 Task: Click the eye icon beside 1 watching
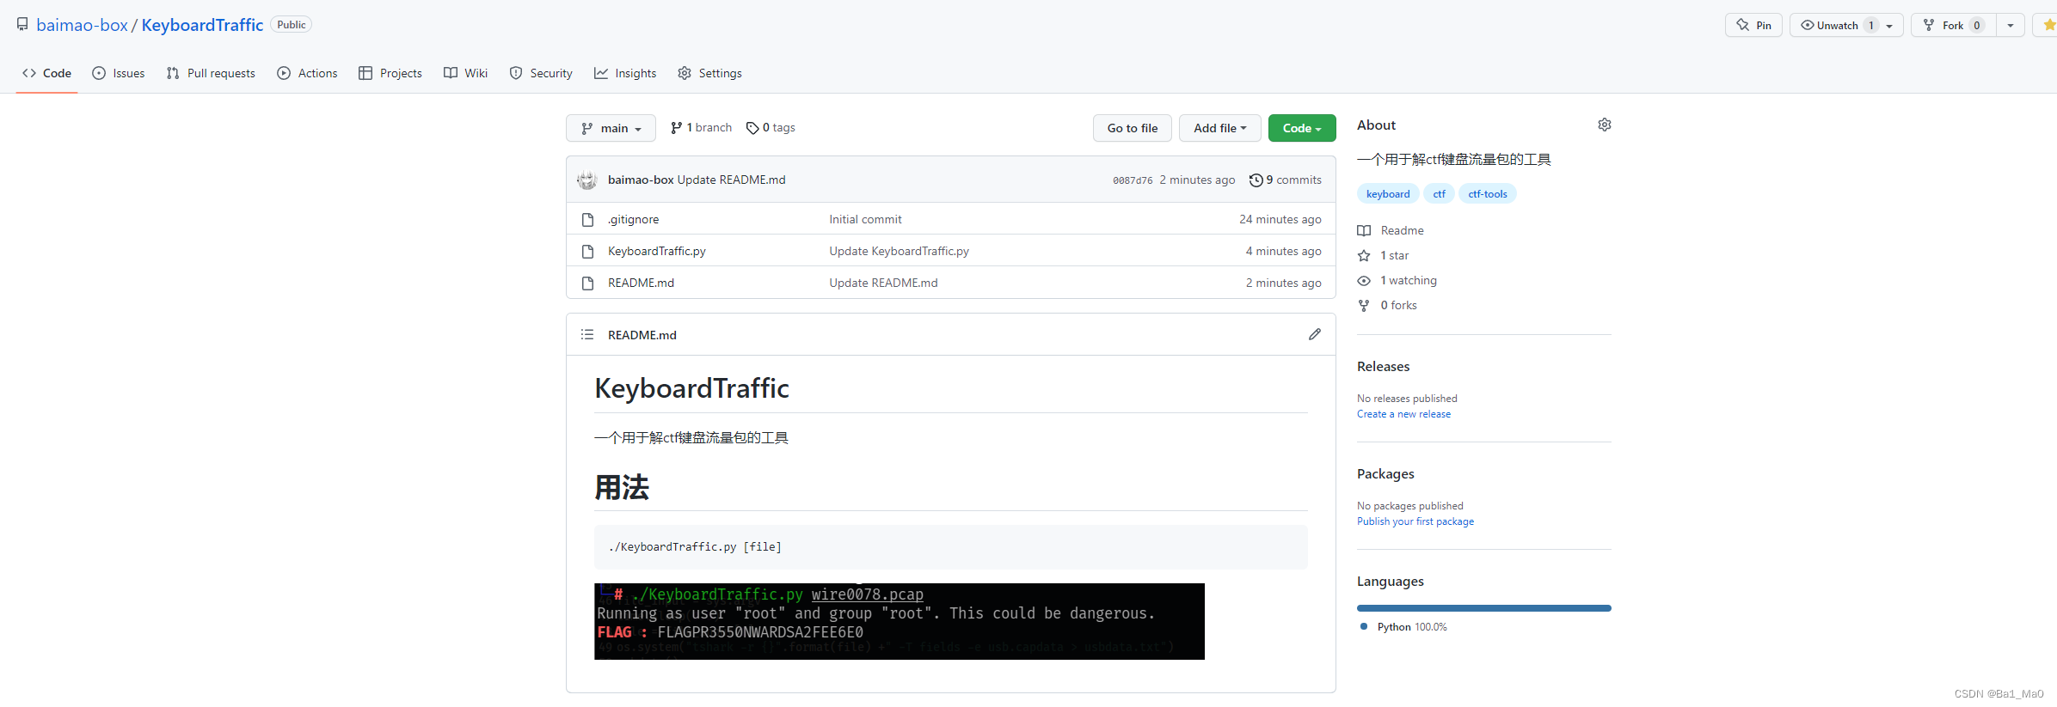(1364, 280)
